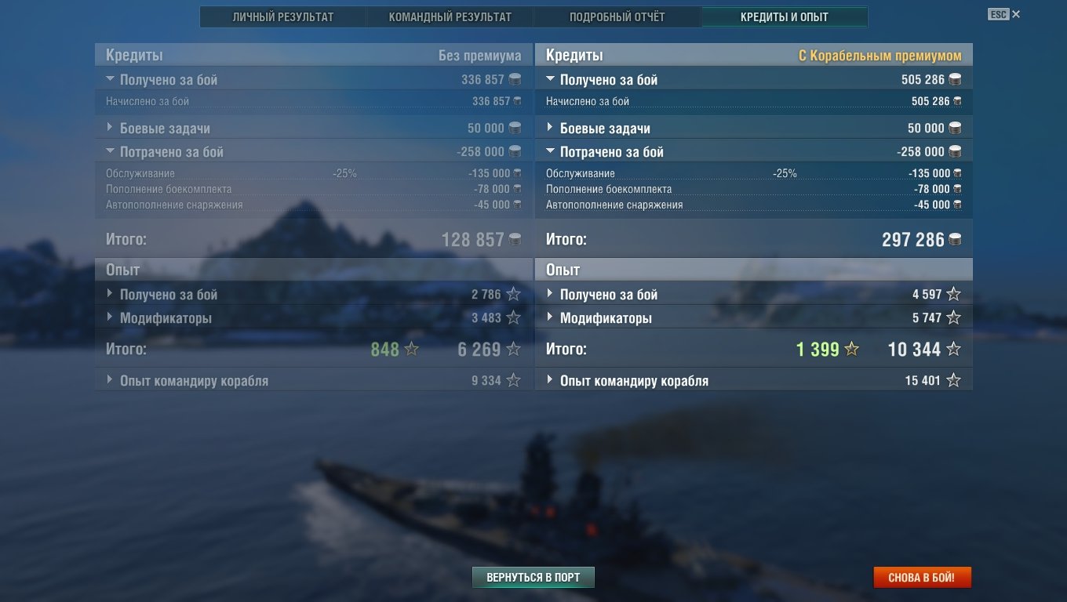Close results screen with ESC X icon
This screenshot has height=602, width=1067.
(1004, 14)
